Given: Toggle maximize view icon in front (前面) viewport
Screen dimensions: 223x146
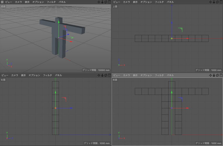Looking at the screenshot, I should [221, 75].
